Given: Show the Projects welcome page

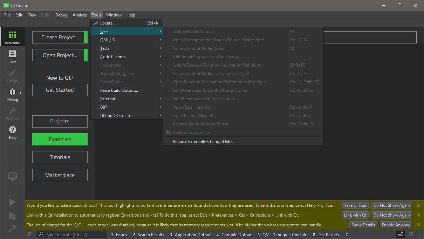Looking at the screenshot, I should click(x=60, y=122).
